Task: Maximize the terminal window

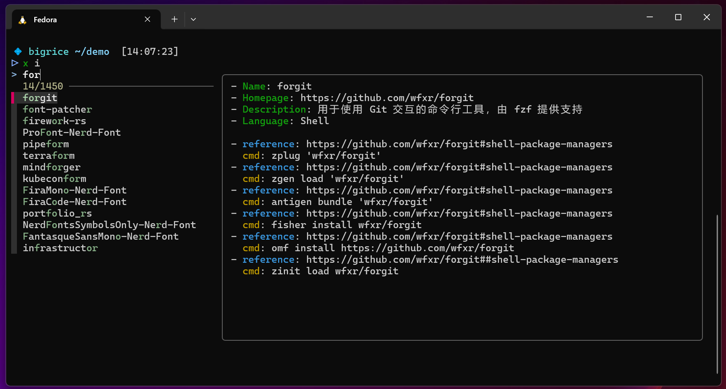Action: [x=678, y=17]
